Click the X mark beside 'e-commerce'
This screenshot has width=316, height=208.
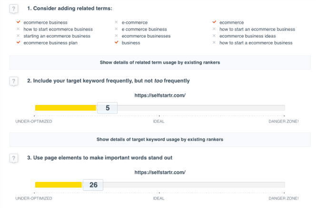pos(116,22)
